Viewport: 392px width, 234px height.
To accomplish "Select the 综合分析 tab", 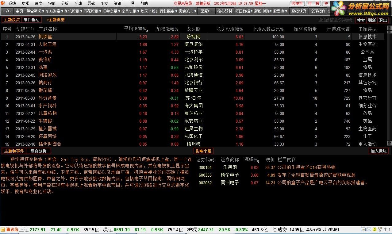I will click(39, 151).
